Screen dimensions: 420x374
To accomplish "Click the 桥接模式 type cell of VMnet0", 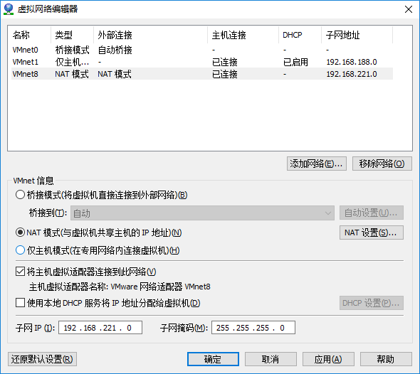I will click(x=72, y=50).
